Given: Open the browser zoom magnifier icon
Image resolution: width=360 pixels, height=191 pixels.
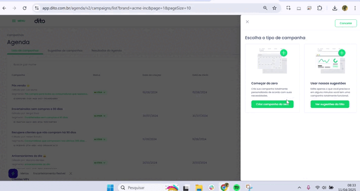Looking at the screenshot, I should [265, 8].
